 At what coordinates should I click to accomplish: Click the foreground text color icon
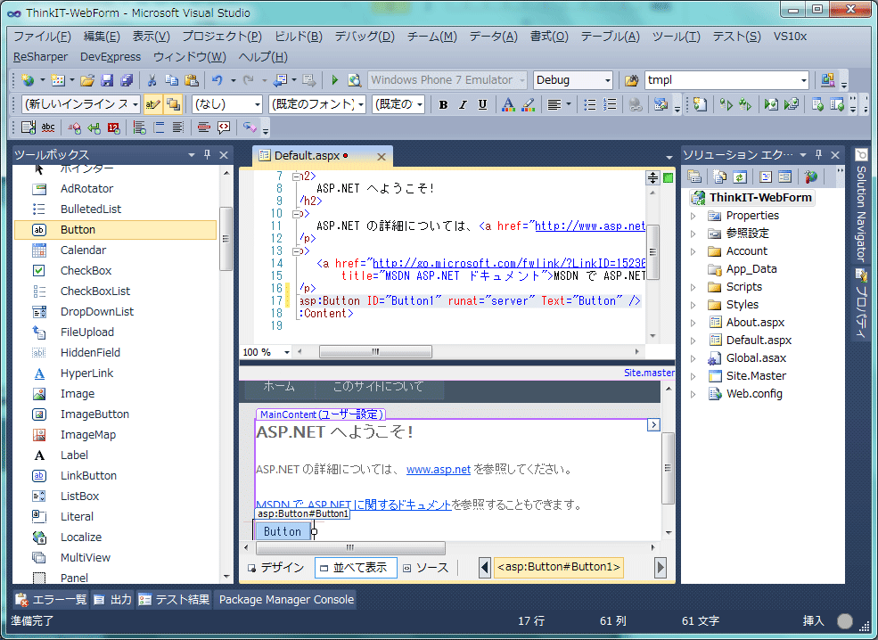[x=508, y=104]
